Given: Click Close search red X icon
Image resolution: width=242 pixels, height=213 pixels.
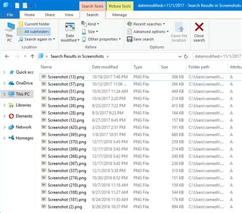Looking at the screenshot, I should (x=199, y=27).
